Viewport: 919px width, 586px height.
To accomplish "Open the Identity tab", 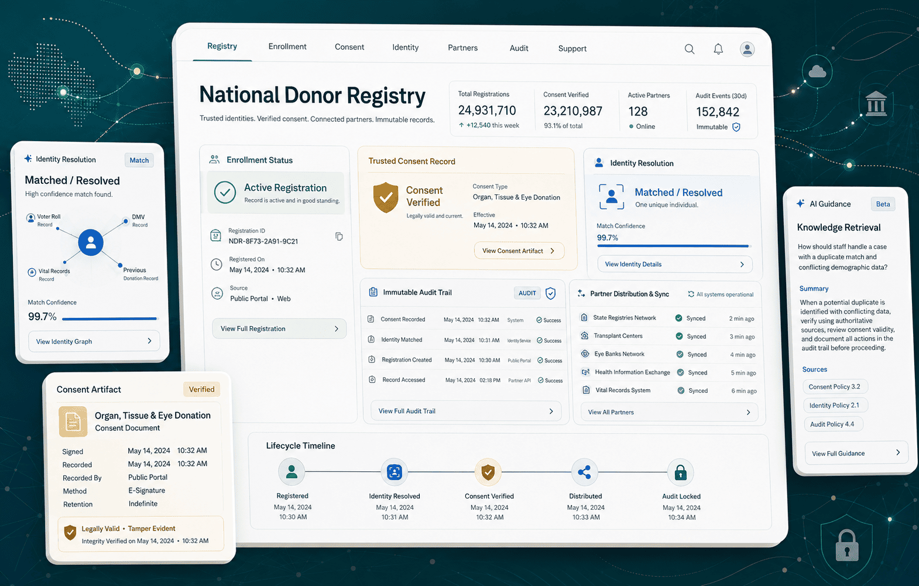I will [x=405, y=47].
